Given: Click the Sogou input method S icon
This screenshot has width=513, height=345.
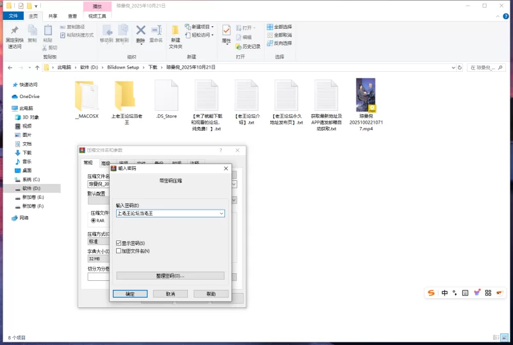Looking at the screenshot, I should [x=432, y=292].
